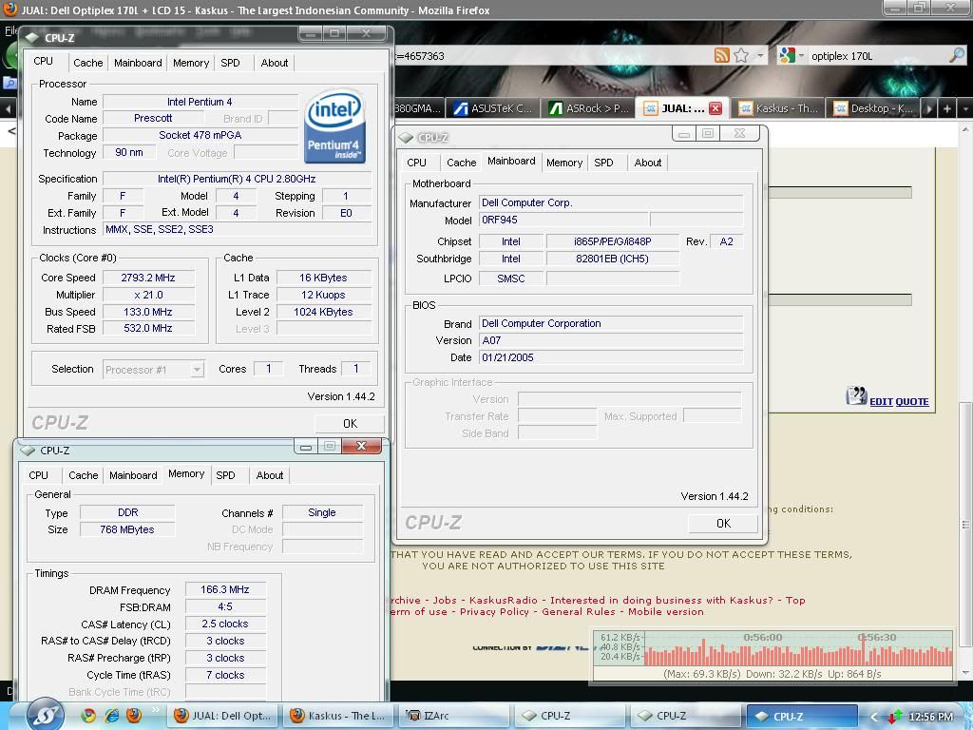
Task: Open the search engine dropdown arrow
Action: coord(801,55)
